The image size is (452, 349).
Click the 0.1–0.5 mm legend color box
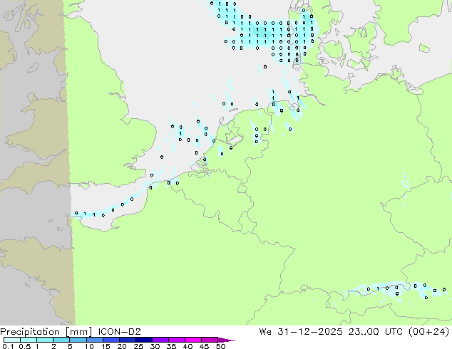(12, 340)
